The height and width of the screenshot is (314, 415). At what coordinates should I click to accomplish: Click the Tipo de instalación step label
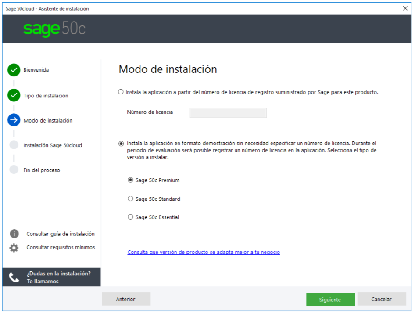(x=46, y=96)
